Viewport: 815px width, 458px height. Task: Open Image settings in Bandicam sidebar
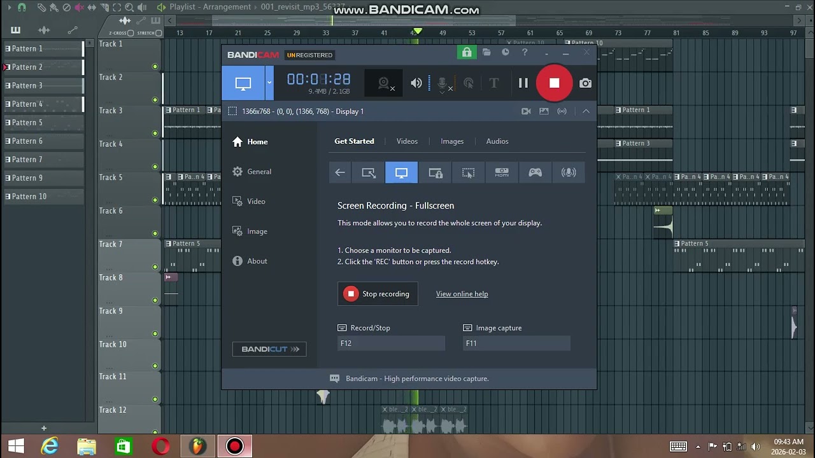(x=250, y=232)
